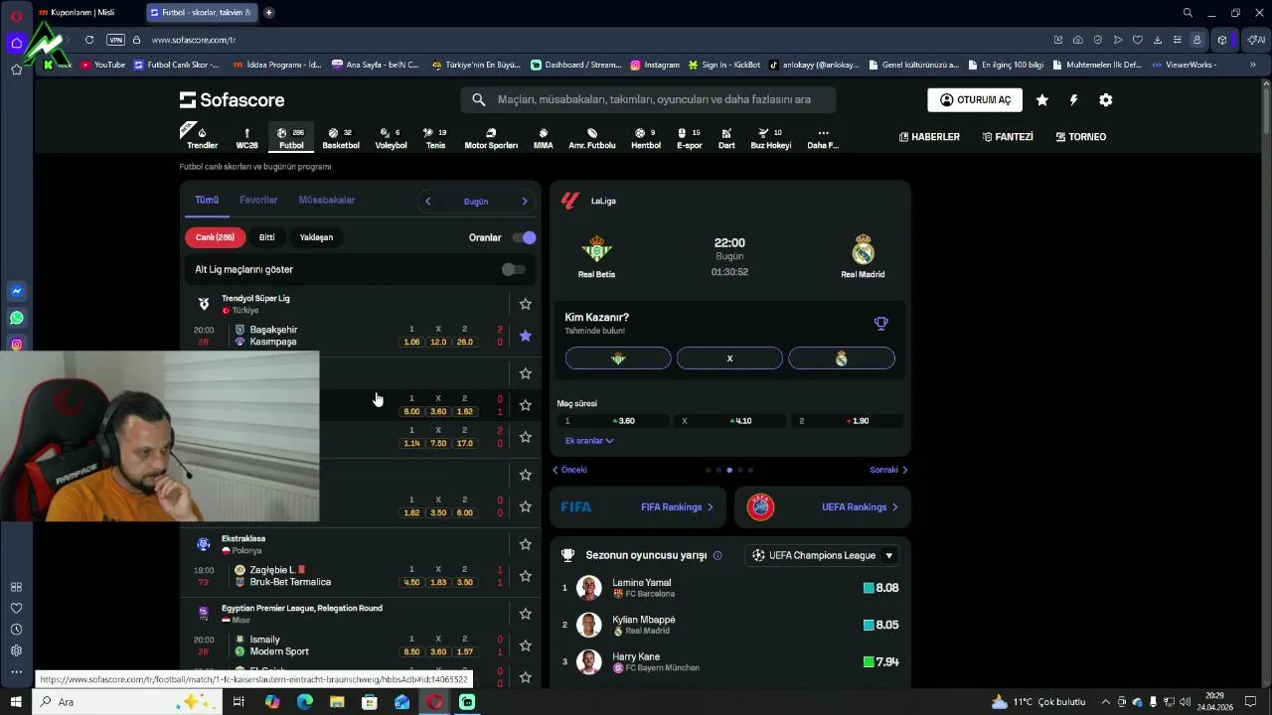
Task: Favorite Trendyol Süper Lig league star
Action: [526, 304]
